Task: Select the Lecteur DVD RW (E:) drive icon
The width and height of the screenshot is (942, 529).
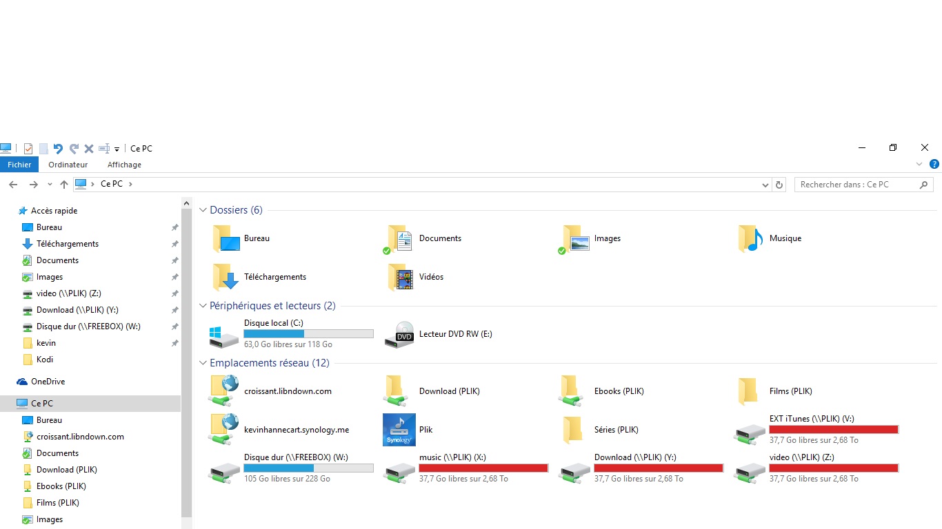Action: pyautogui.click(x=399, y=335)
